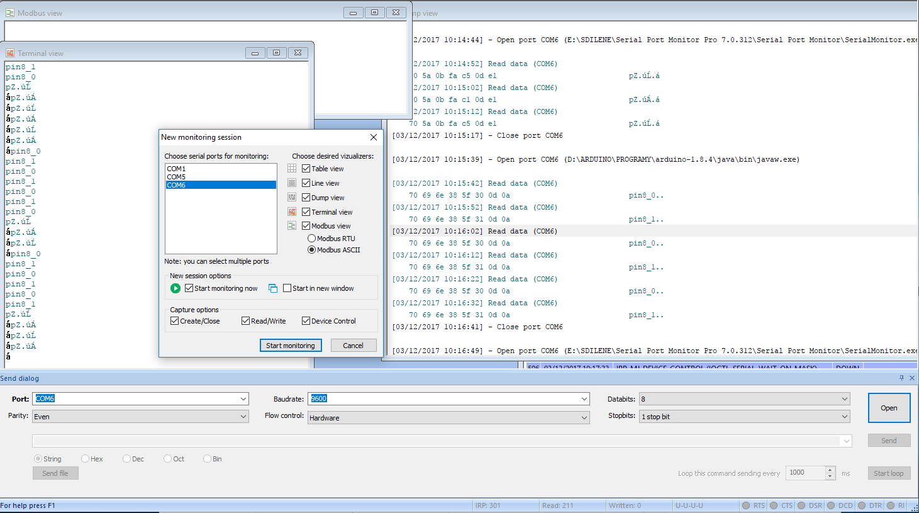The image size is (919, 513).
Task: Click the Table view grid icon
Action: [292, 169]
